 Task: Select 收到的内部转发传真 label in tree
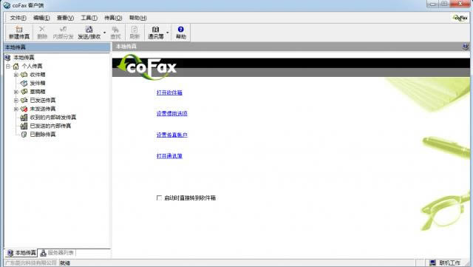point(53,117)
